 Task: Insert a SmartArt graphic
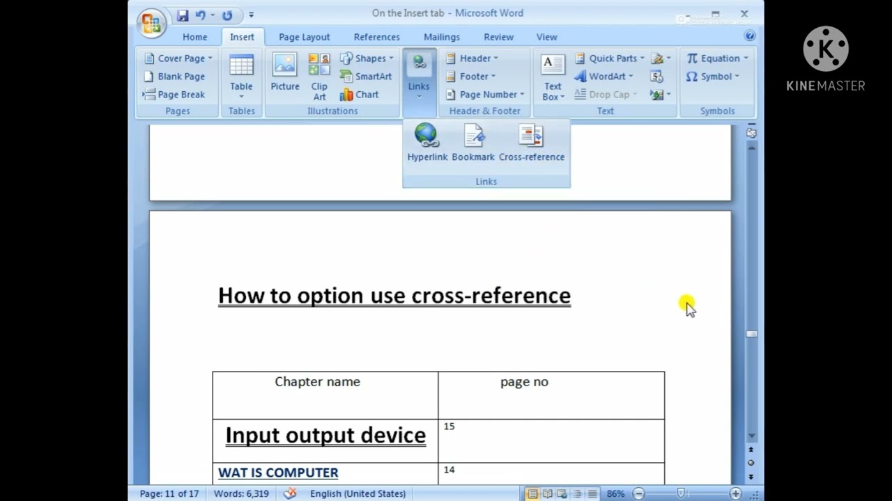pos(366,77)
